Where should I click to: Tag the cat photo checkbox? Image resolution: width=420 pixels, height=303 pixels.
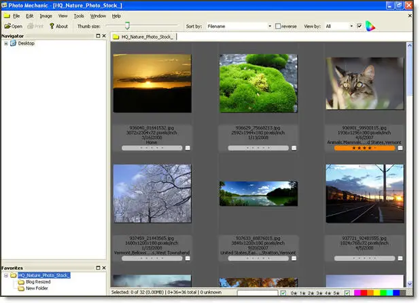pos(400,148)
